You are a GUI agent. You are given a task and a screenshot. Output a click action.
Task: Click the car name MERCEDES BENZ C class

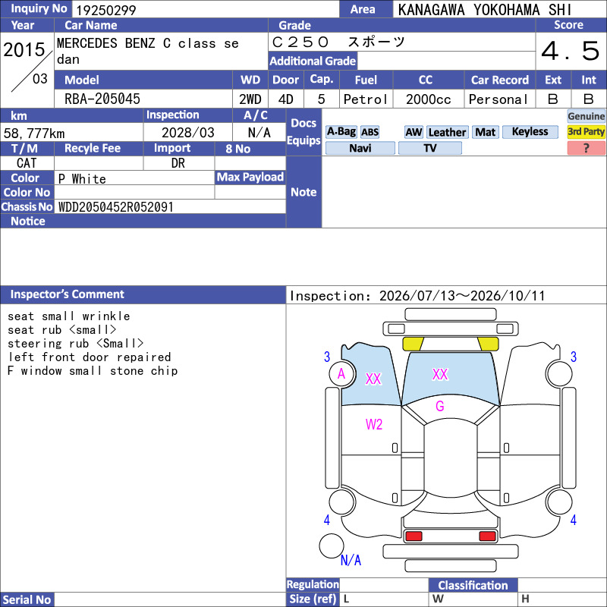pyautogui.click(x=147, y=51)
